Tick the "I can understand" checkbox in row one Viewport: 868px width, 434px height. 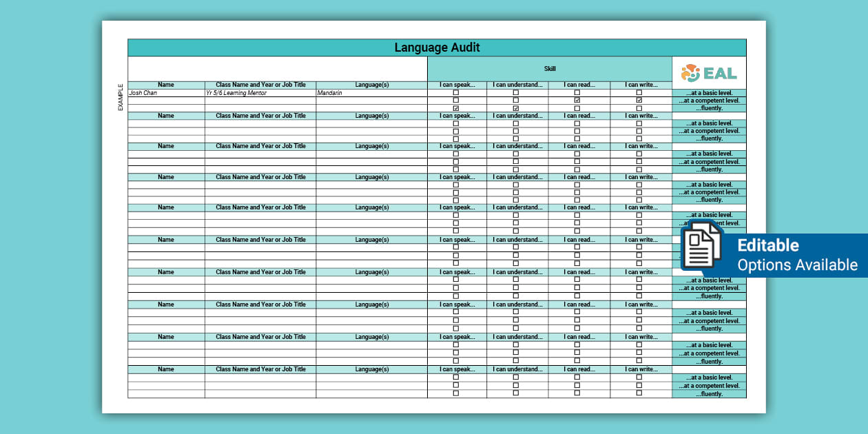coord(515,92)
